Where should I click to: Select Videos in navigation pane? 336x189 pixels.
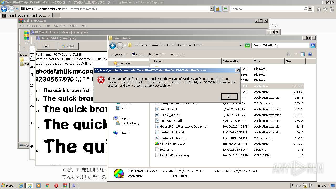pyautogui.click(x=125, y=108)
